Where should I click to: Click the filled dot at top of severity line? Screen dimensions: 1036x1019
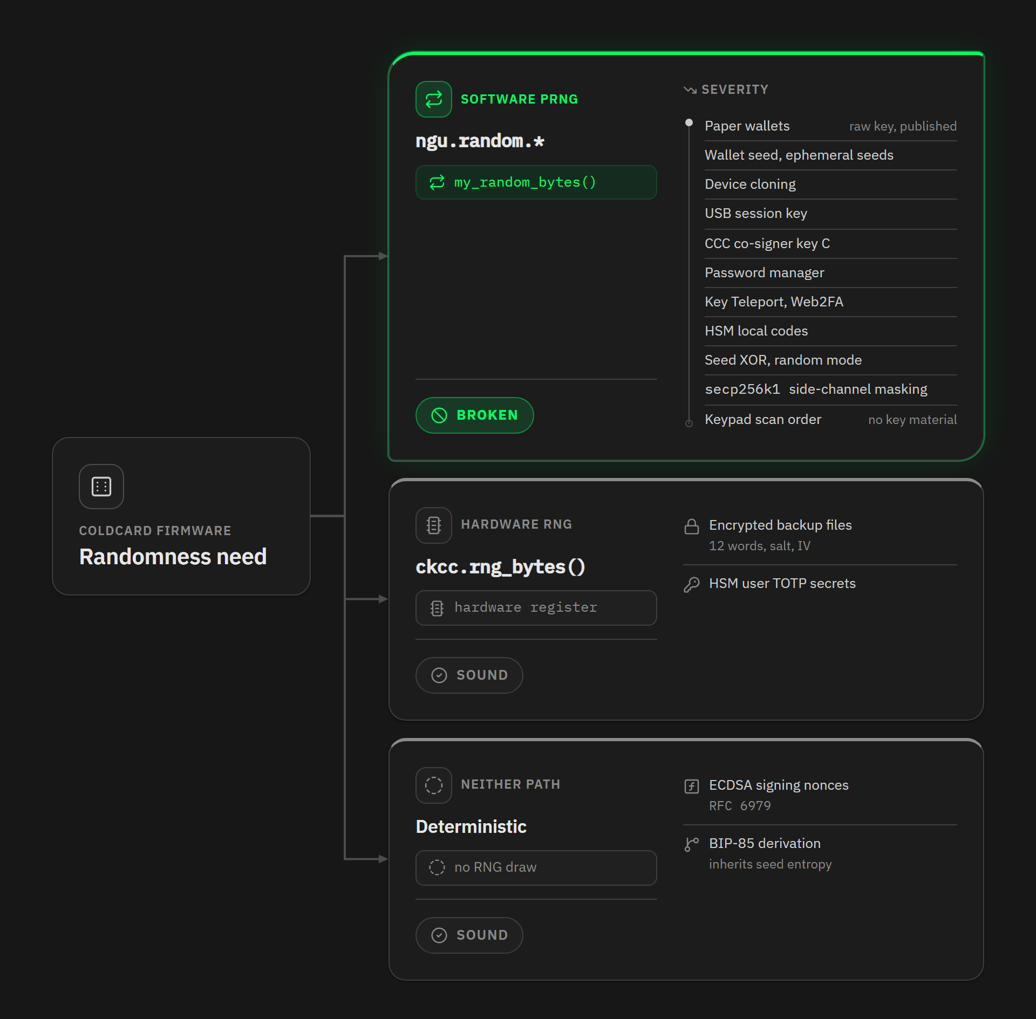point(689,123)
